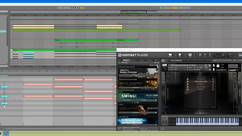The height and width of the screenshot is (136, 242).
Task: Click the instrument wrench icon beside 8DIO Majestica
Action: [164, 65]
